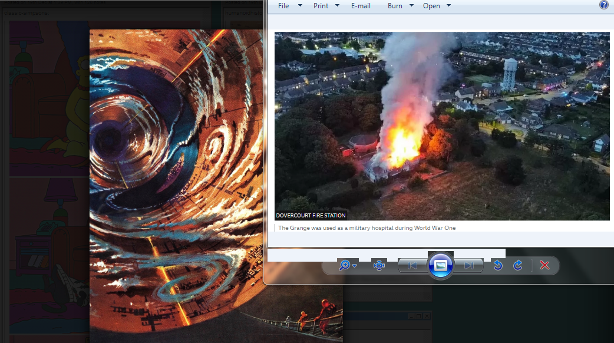Close the small dimmed background window
This screenshot has height=343, width=614.
(427, 316)
